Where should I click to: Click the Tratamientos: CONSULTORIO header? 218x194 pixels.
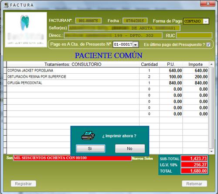point(73,64)
